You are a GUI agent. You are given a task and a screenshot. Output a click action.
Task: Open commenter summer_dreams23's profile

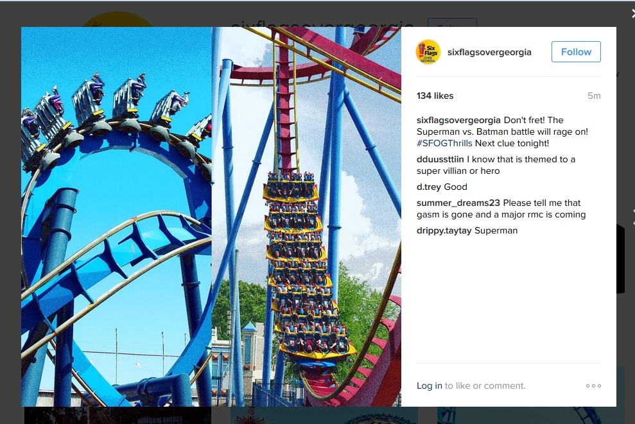[458, 203]
